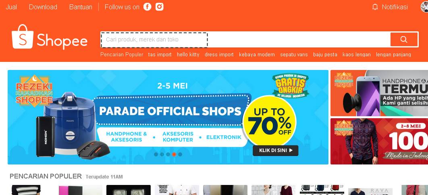Open the user avatar at top right

point(424,7)
